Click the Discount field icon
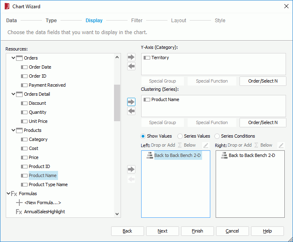The height and width of the screenshot is (242, 293). tap(24, 104)
